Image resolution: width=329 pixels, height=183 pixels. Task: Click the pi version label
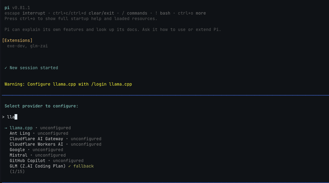[x=17, y=8]
